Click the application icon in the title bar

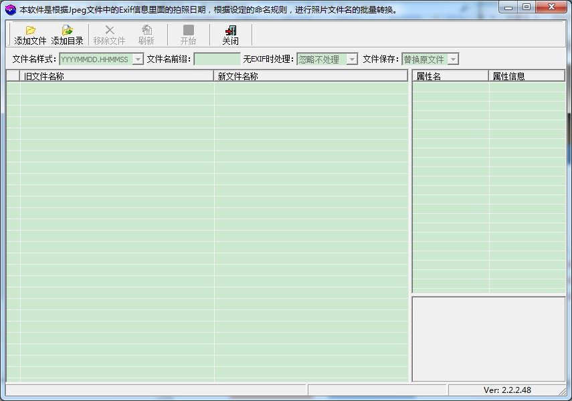[10, 9]
